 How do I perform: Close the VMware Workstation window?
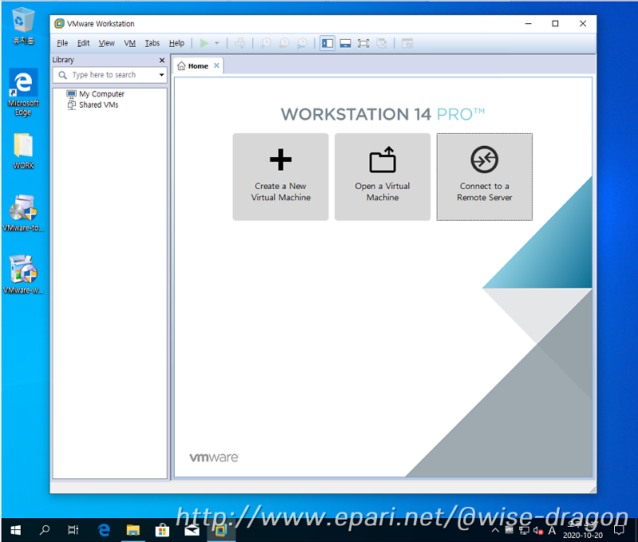tap(583, 24)
